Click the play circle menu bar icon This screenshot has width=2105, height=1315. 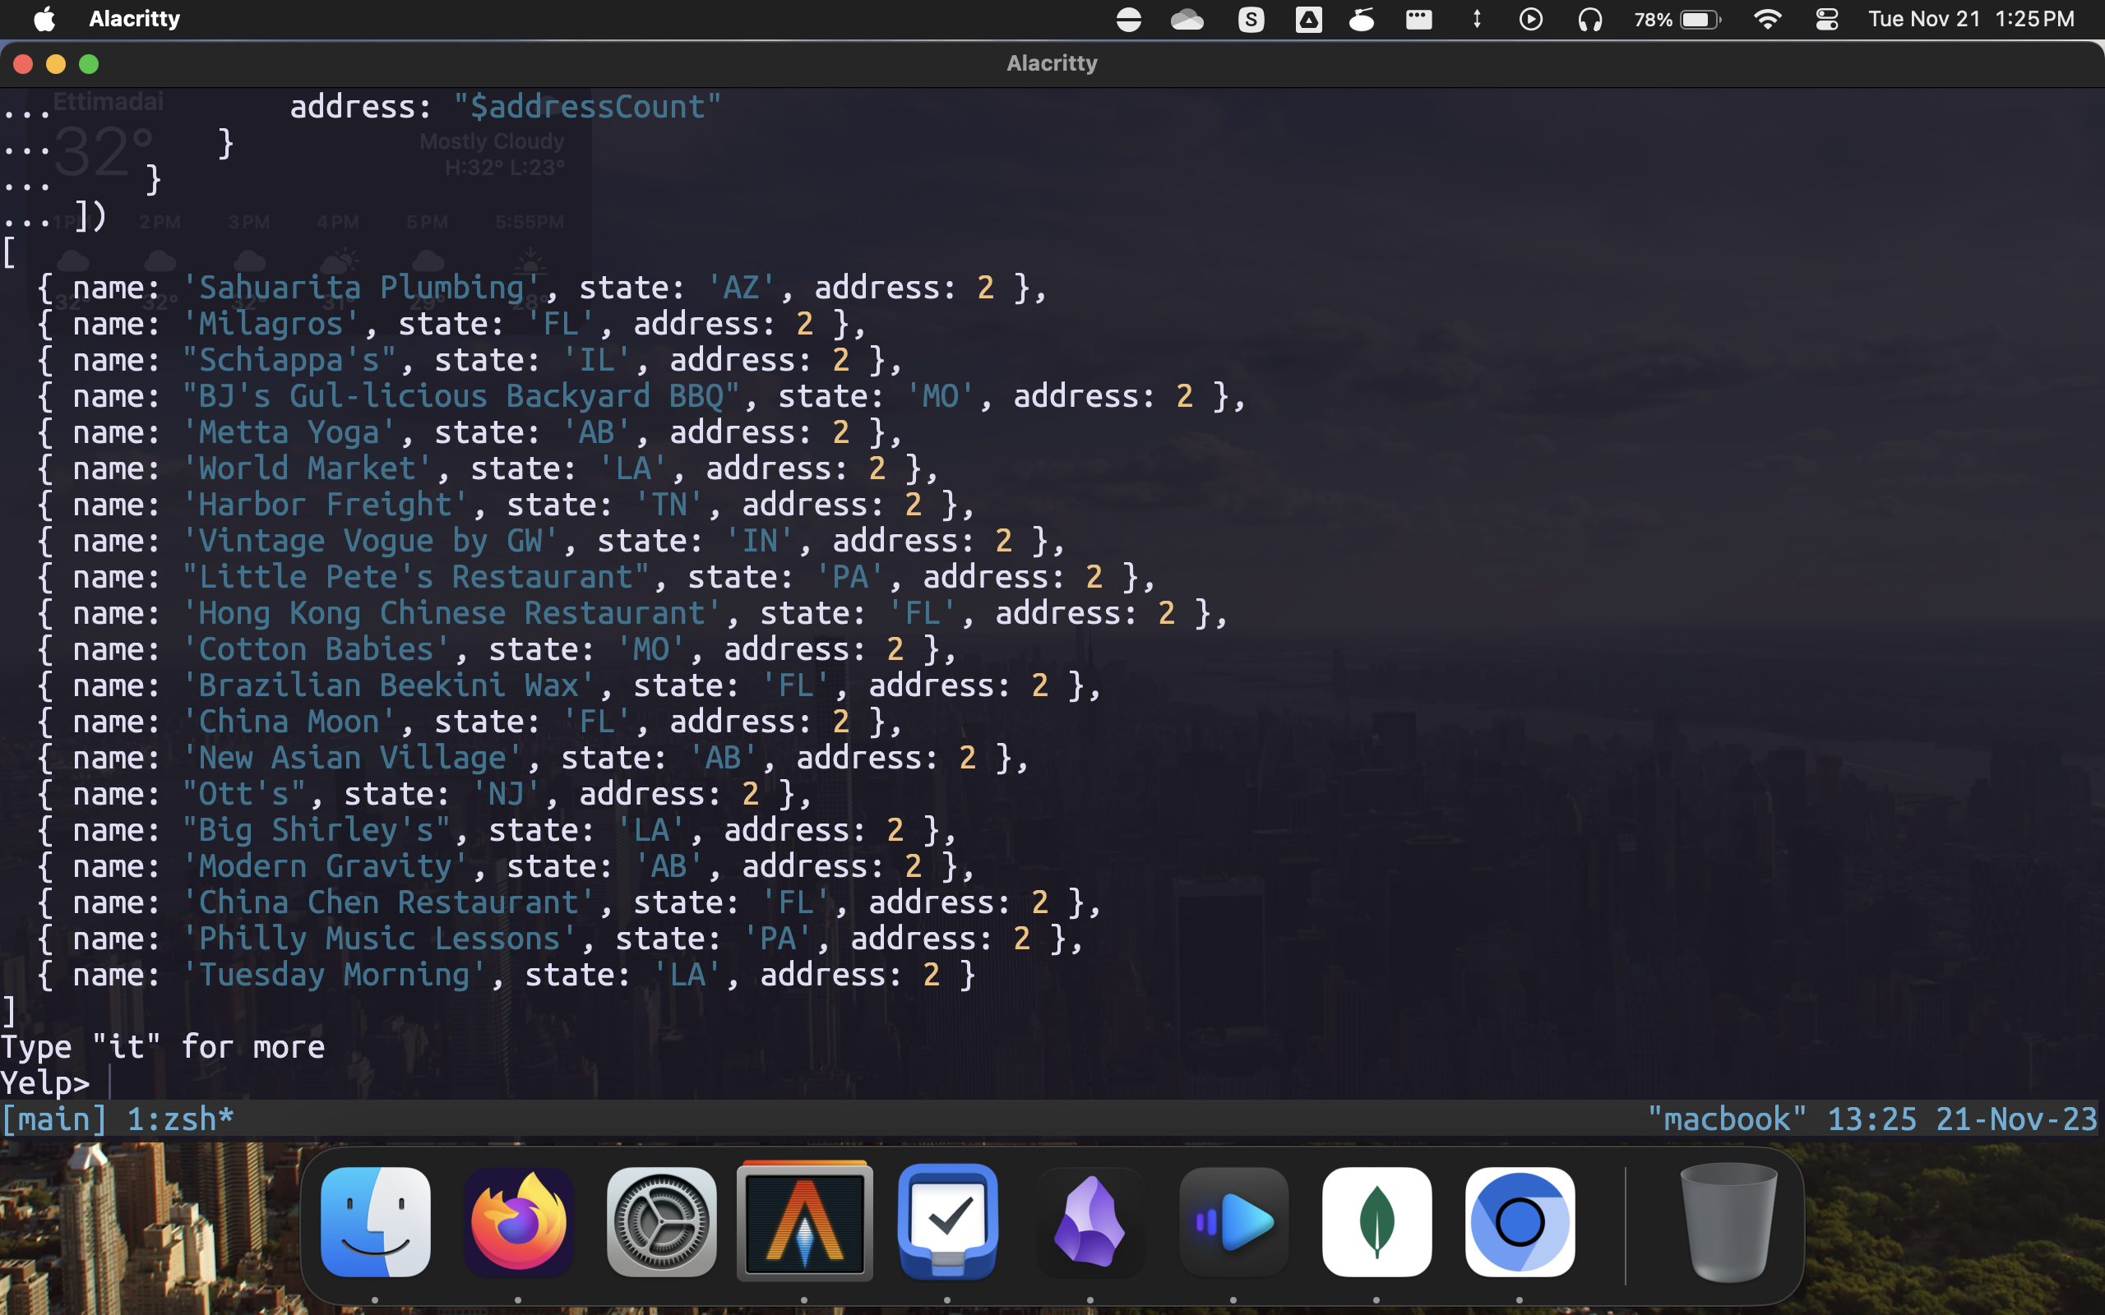coord(1530,19)
